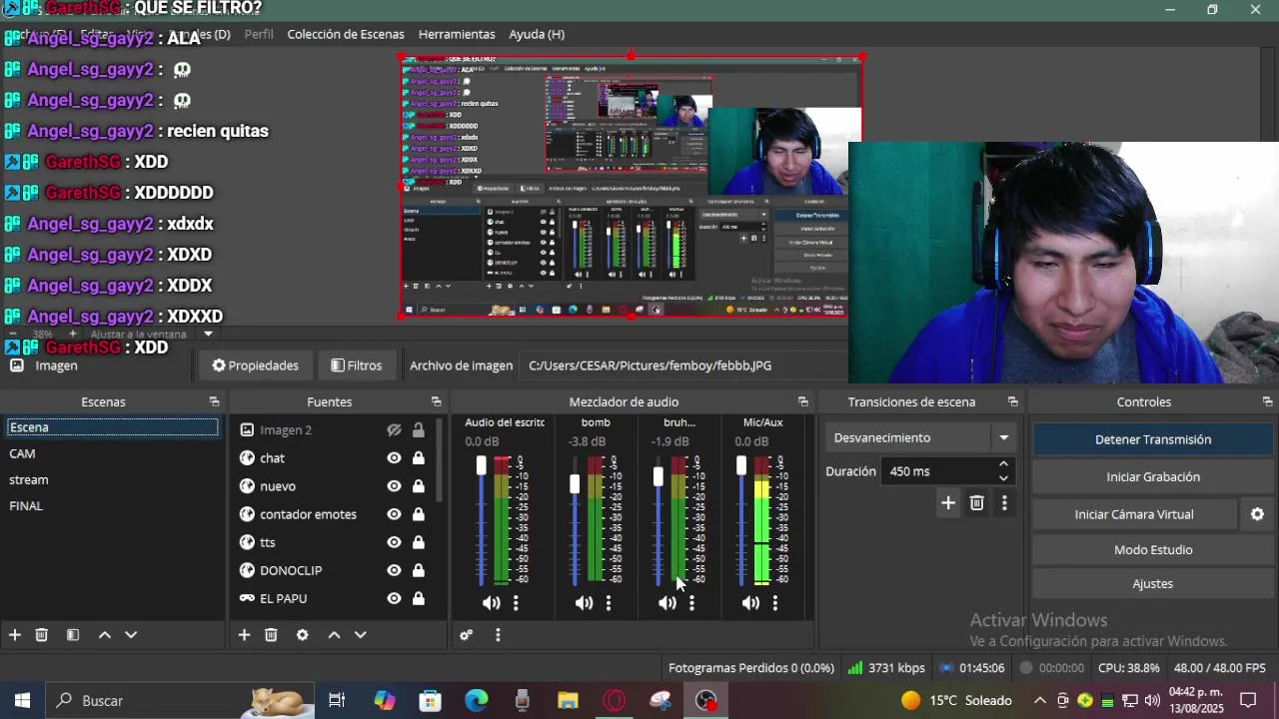The image size is (1279, 719).
Task: Hide the EL PAPU source
Action: pyautogui.click(x=394, y=598)
